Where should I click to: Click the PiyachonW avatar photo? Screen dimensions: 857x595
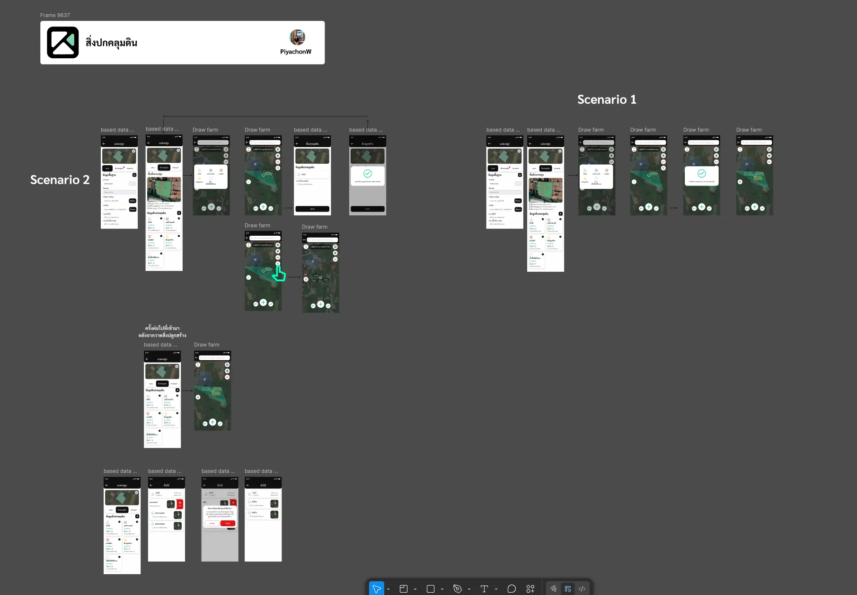(297, 37)
